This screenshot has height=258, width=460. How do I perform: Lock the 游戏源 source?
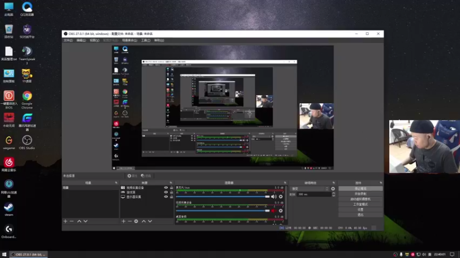click(x=171, y=192)
